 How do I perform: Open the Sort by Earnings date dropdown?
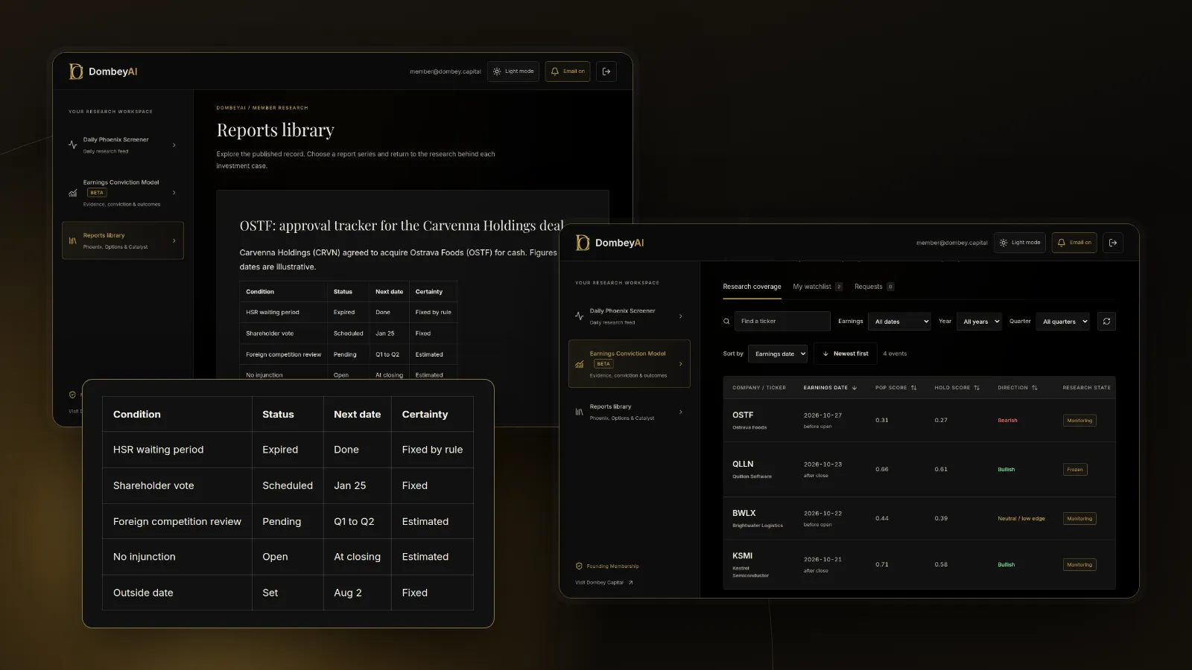(778, 354)
